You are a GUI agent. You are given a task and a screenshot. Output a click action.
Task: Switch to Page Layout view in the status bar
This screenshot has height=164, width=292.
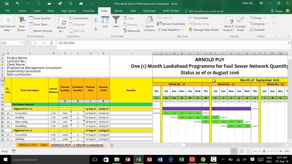[x=241, y=151]
